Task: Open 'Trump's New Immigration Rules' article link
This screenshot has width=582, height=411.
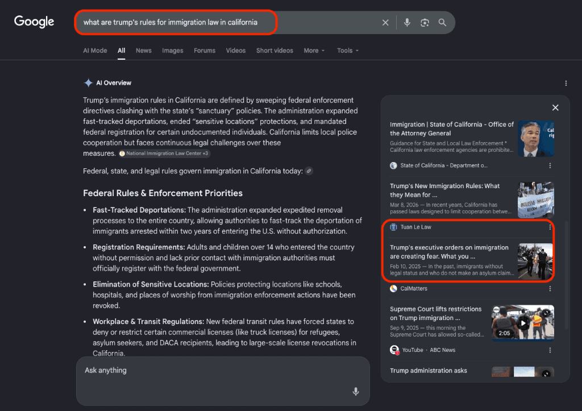Action: (444, 190)
